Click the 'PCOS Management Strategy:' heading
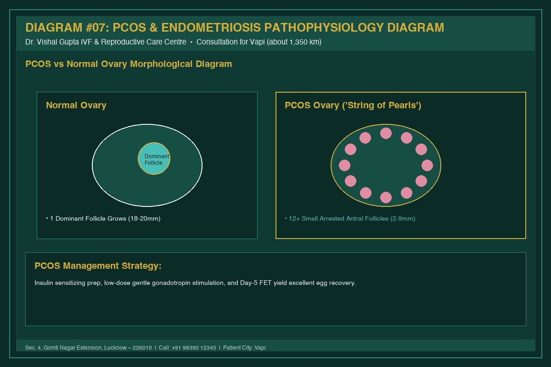This screenshot has height=367, width=551. (x=98, y=266)
